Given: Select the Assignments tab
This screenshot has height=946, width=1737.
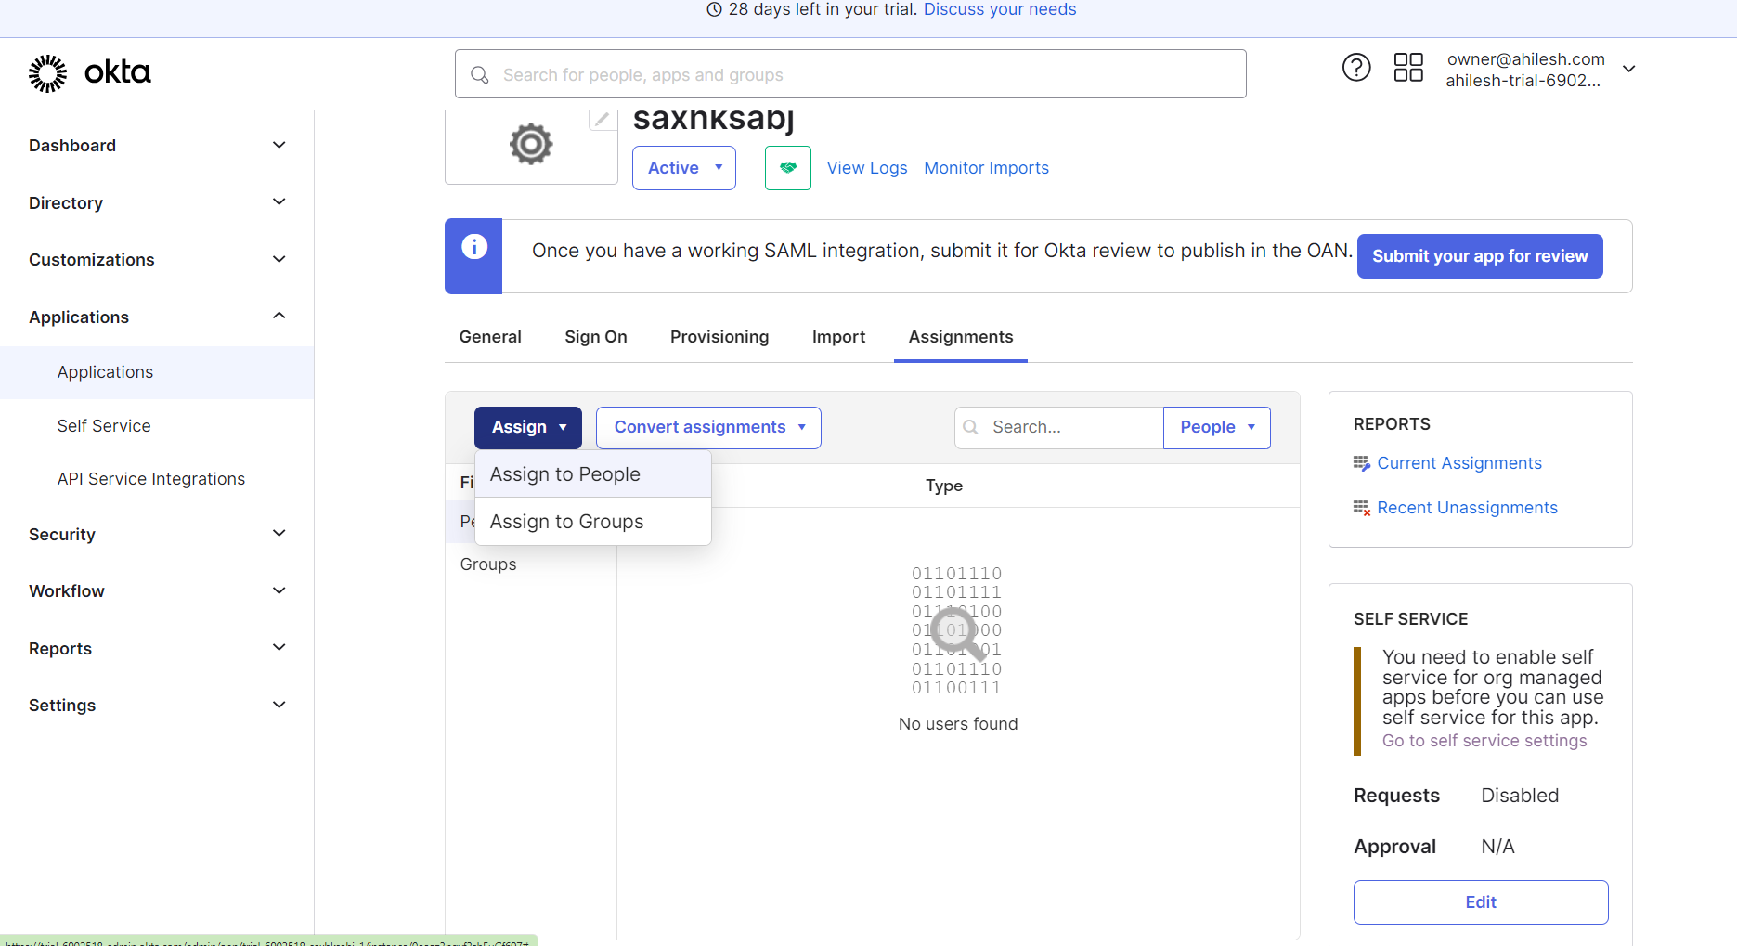Looking at the screenshot, I should (961, 337).
